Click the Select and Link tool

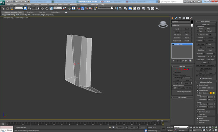click(3, 8)
